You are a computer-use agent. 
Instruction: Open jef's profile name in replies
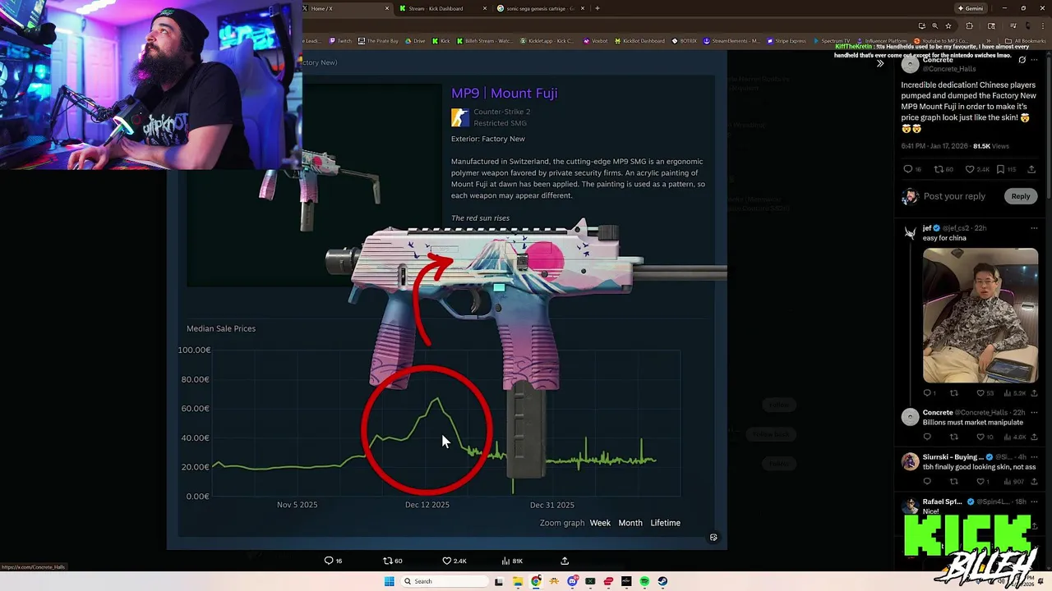click(926, 228)
